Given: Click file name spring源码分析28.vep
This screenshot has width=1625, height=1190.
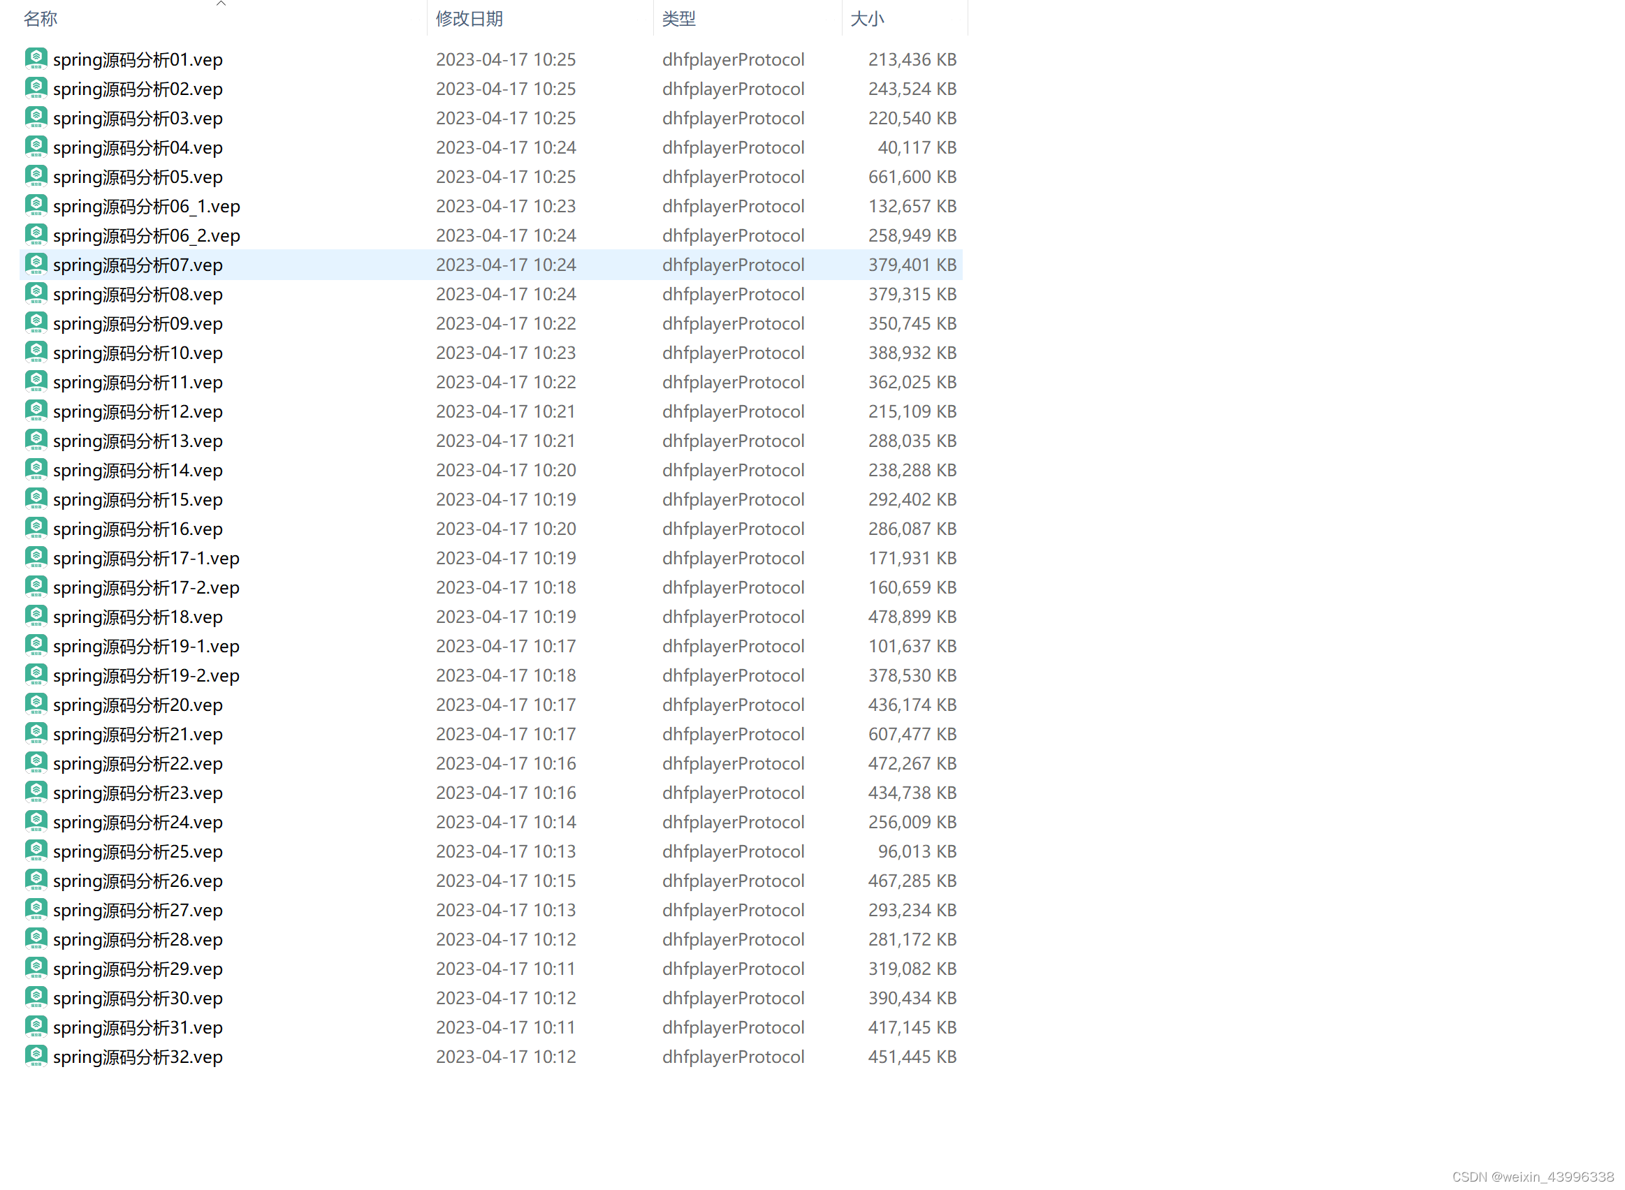Looking at the screenshot, I should point(138,941).
